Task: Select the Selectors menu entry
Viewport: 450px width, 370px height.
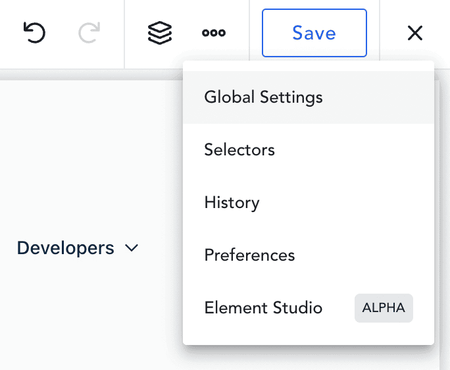Action: (x=239, y=149)
